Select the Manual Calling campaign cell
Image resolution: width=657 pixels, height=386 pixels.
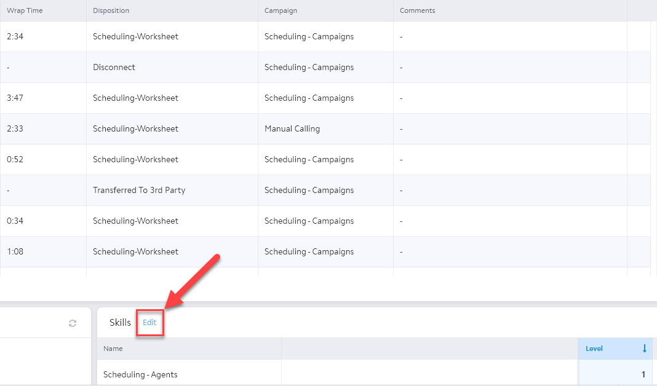point(292,128)
